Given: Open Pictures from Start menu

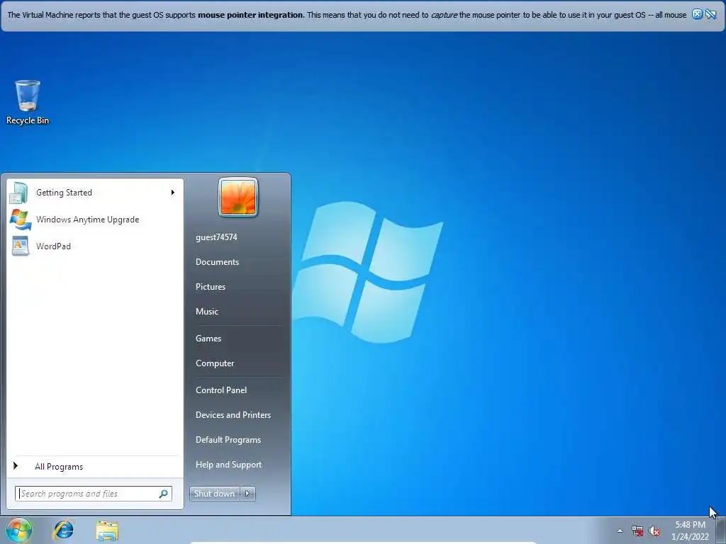Looking at the screenshot, I should tap(211, 287).
